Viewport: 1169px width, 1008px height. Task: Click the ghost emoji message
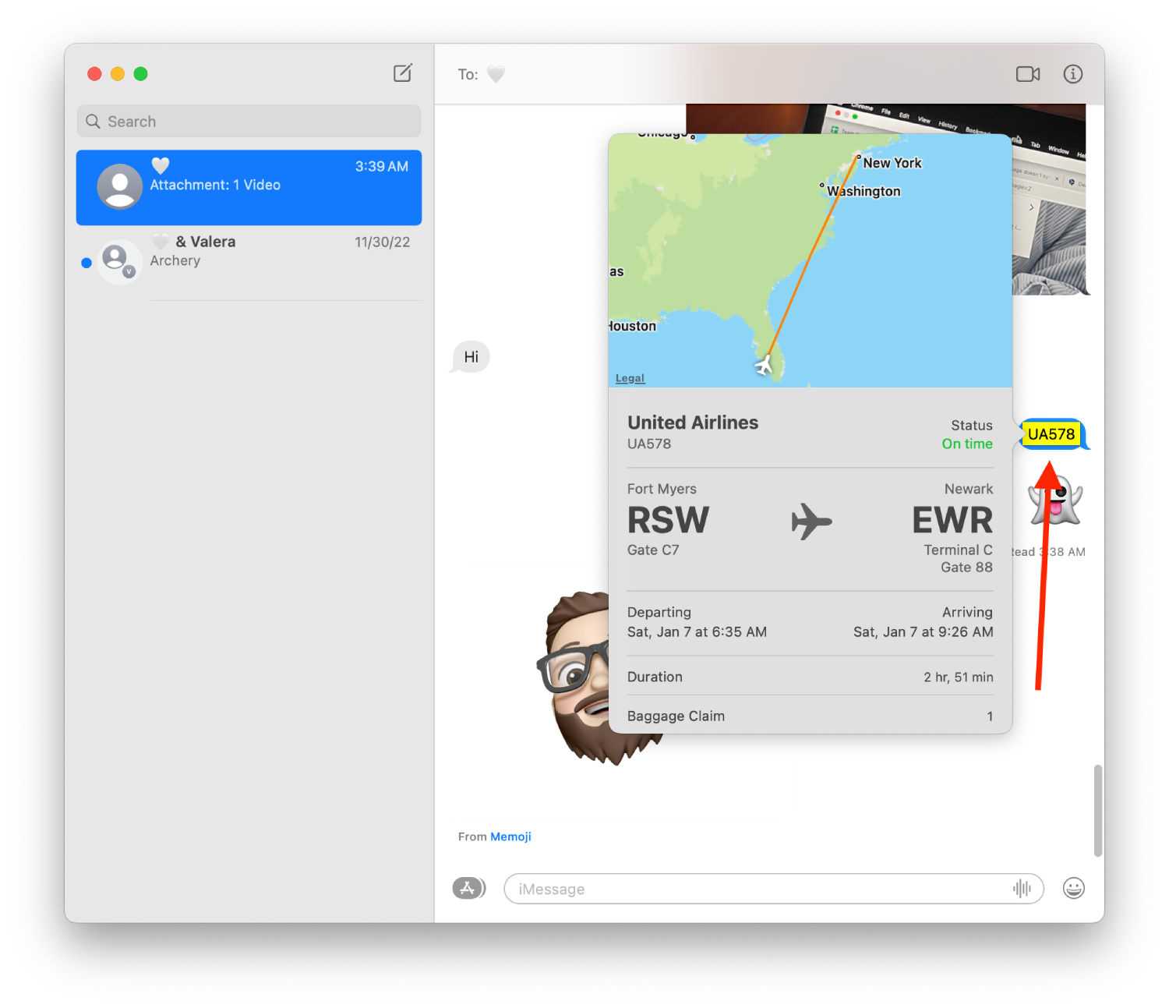point(1055,501)
